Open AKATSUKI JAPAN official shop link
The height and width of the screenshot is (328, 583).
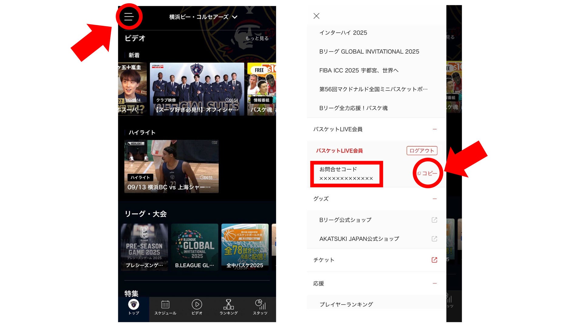point(359,239)
